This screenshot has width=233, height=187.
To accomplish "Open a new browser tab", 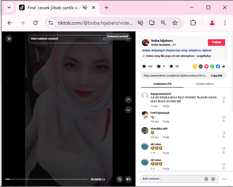I will pos(106,7).
